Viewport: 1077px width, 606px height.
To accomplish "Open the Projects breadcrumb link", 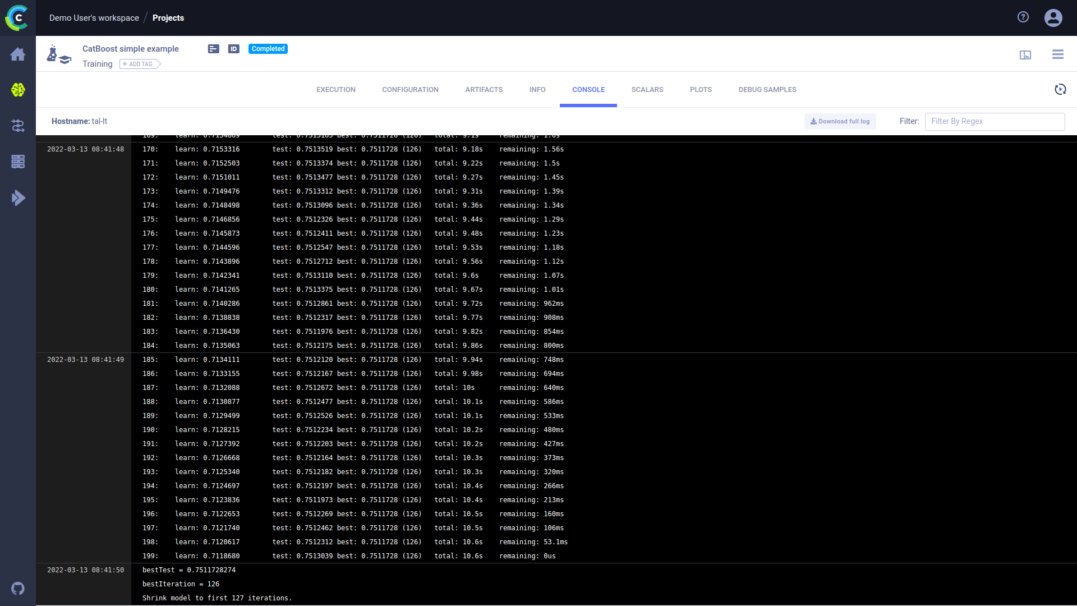I will (168, 18).
